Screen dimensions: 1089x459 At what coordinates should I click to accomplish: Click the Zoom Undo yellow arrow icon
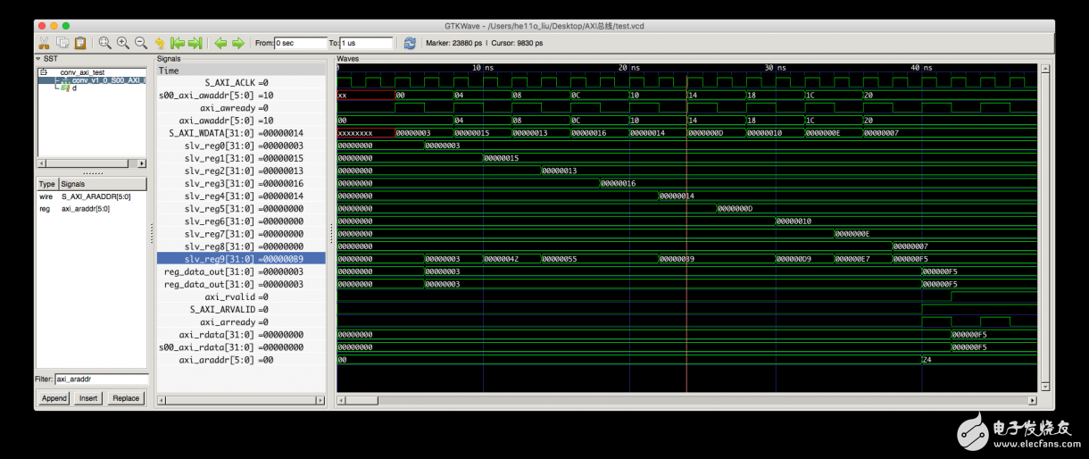pos(160,43)
